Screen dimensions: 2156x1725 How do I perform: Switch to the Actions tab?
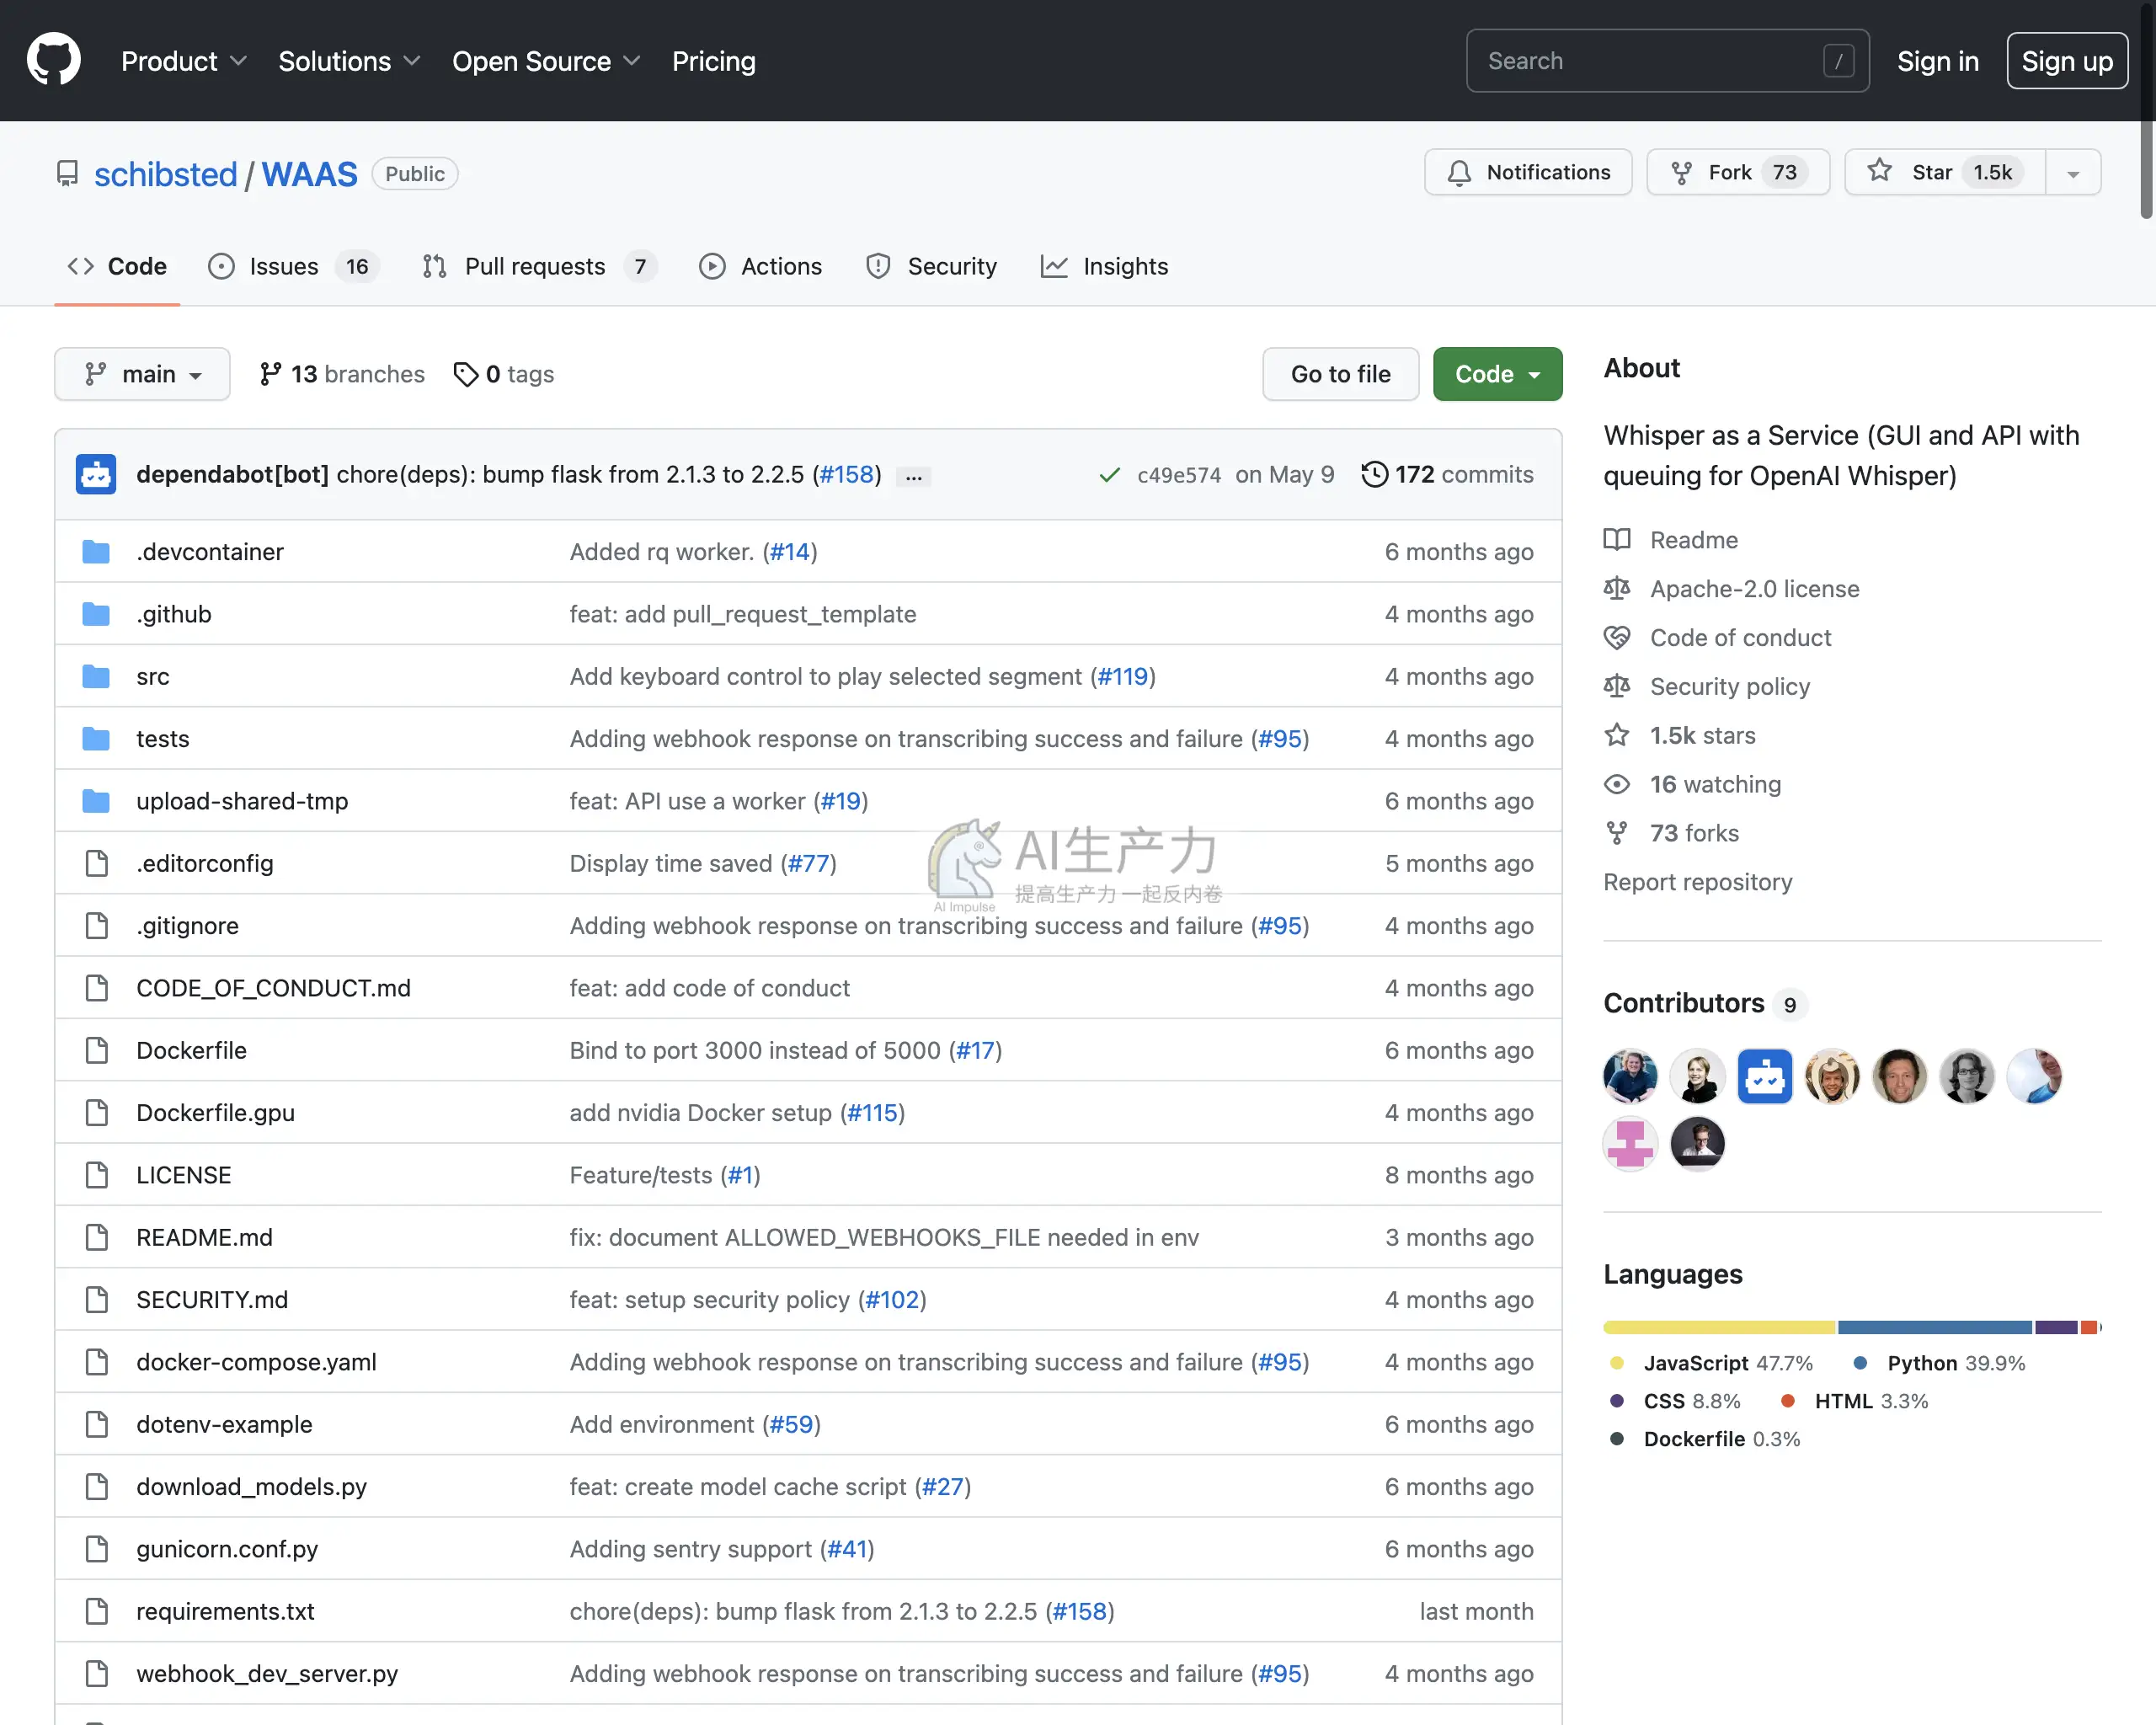760,266
